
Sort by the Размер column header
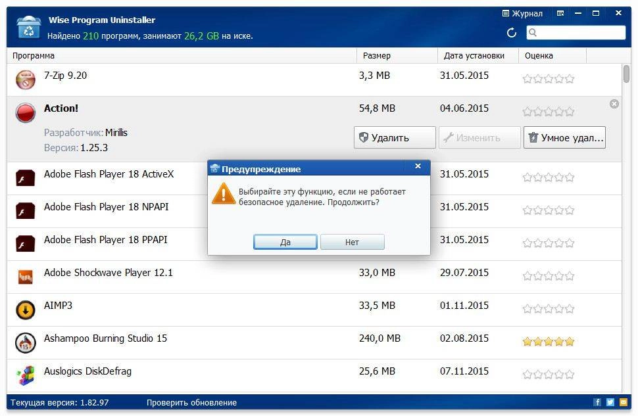tap(397, 56)
